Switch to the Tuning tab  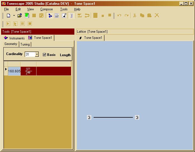[25, 44]
